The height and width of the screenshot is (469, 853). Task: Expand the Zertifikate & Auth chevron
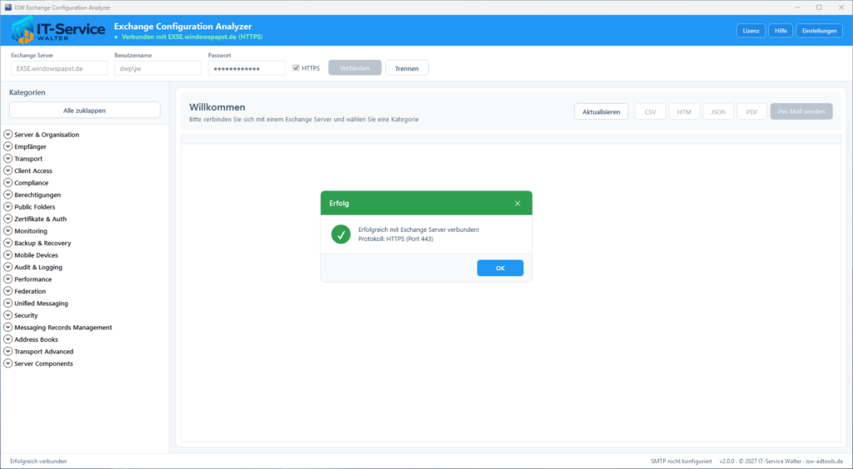[8, 219]
